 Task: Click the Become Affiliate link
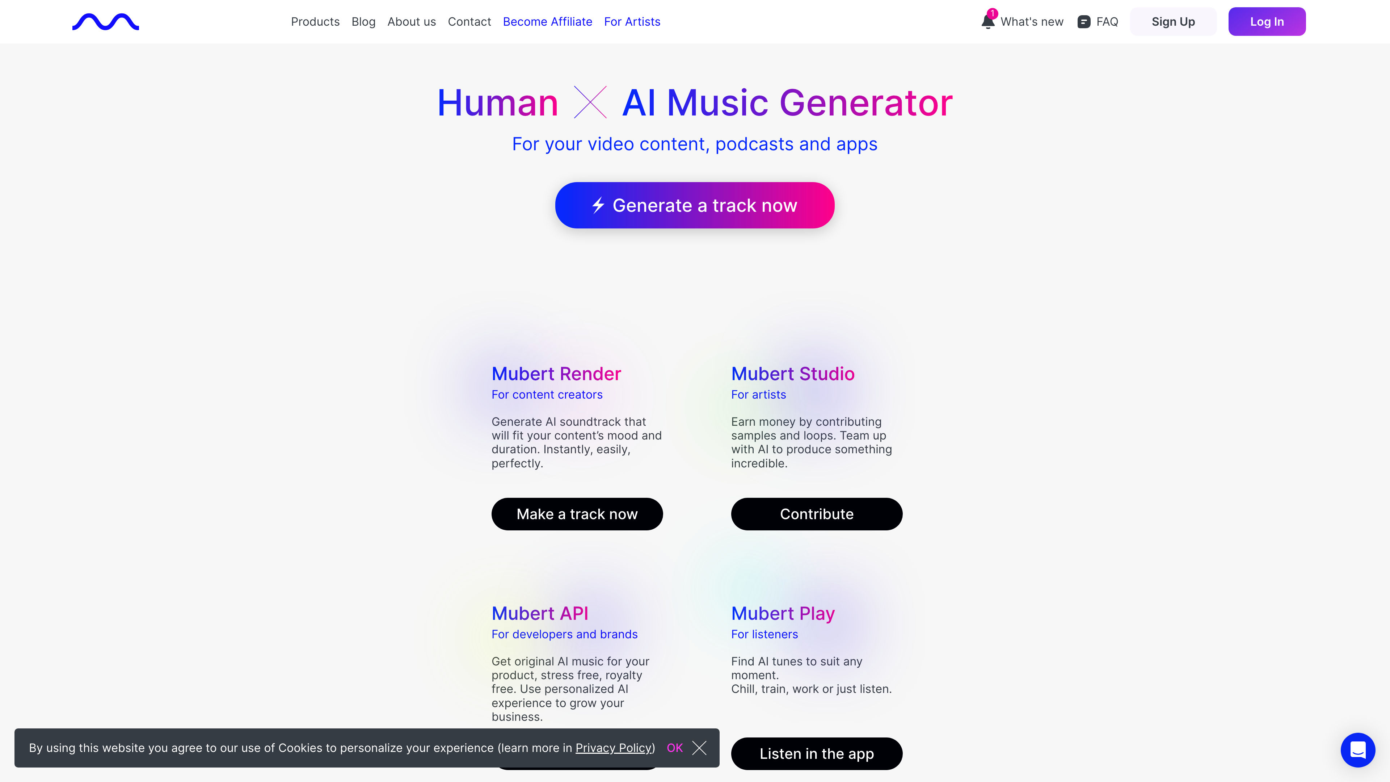(547, 21)
